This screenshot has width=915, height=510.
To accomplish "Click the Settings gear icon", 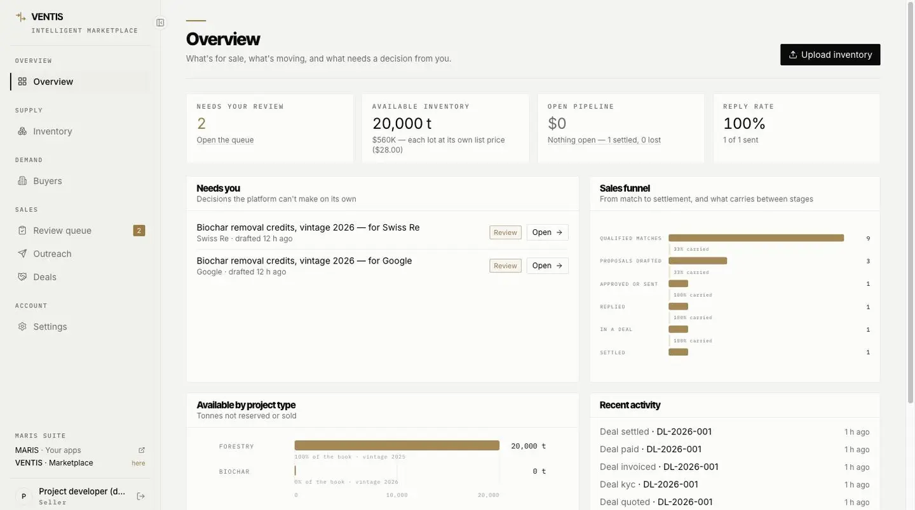I will (x=22, y=326).
